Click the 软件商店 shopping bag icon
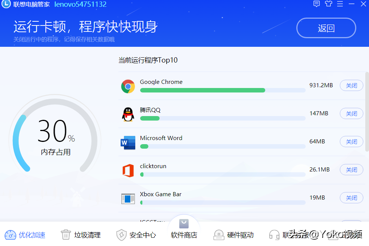The height and width of the screenshot is (246, 369). click(x=184, y=224)
